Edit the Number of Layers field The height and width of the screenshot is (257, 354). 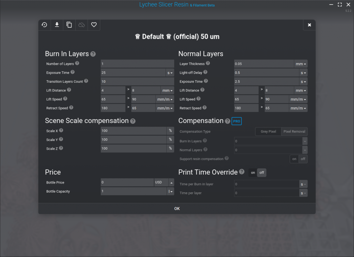[x=138, y=64]
